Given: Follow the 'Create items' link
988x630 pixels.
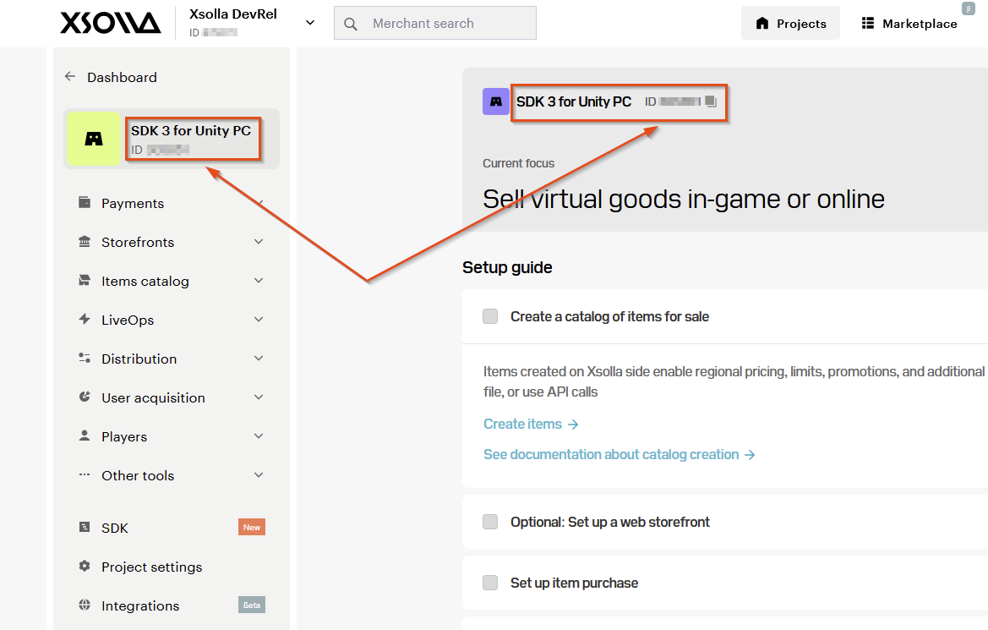Looking at the screenshot, I should [522, 424].
